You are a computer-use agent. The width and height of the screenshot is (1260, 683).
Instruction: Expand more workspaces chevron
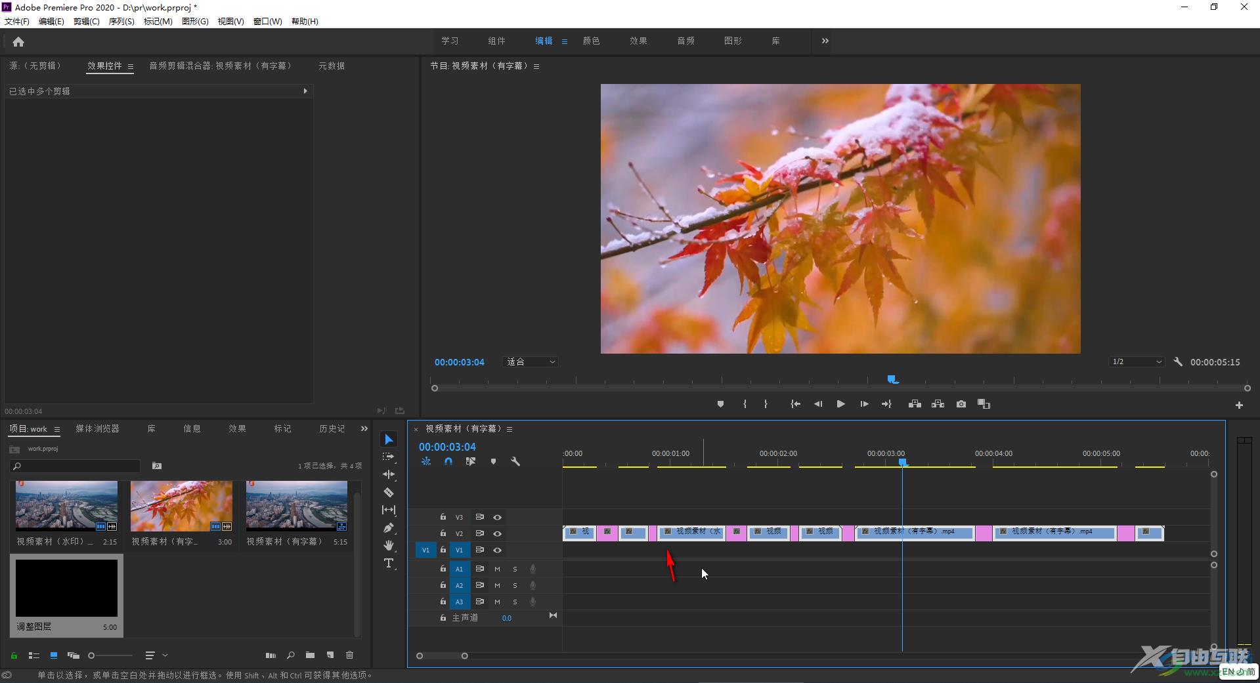point(825,41)
